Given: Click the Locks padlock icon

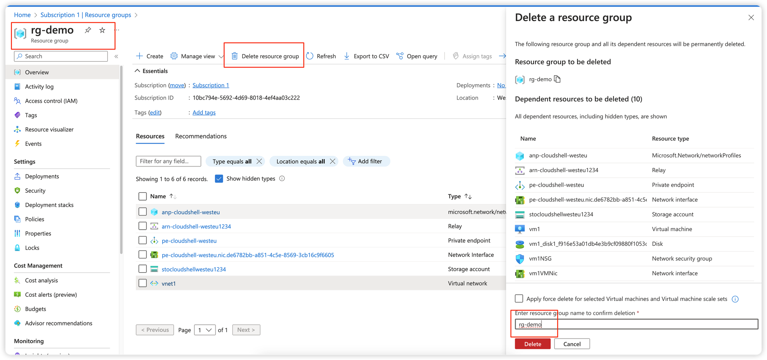Looking at the screenshot, I should click(x=17, y=248).
